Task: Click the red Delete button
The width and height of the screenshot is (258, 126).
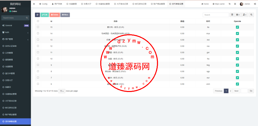Action: [55, 15]
